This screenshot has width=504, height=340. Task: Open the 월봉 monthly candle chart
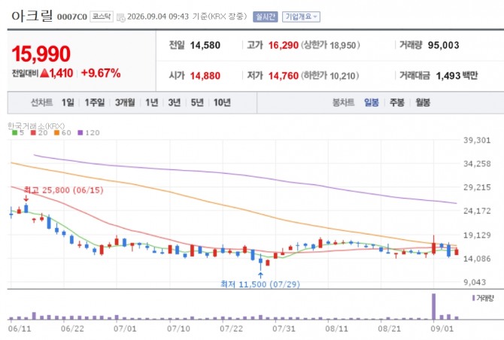(x=423, y=102)
